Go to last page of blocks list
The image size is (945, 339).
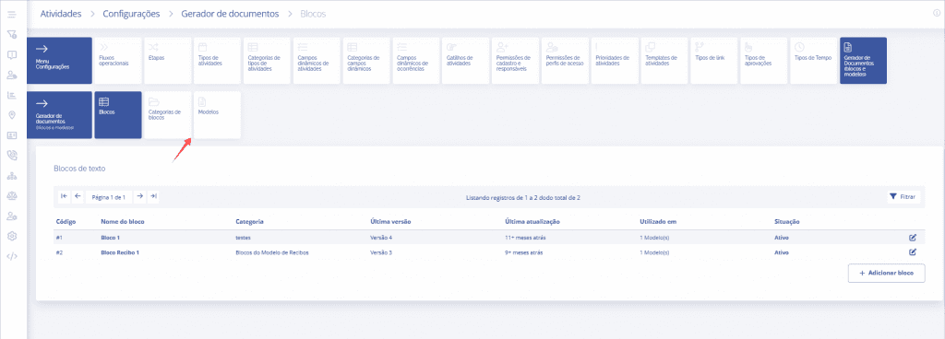pyautogui.click(x=153, y=196)
